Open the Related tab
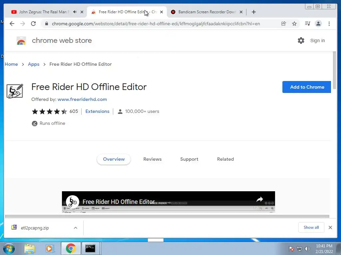 pos(225,159)
